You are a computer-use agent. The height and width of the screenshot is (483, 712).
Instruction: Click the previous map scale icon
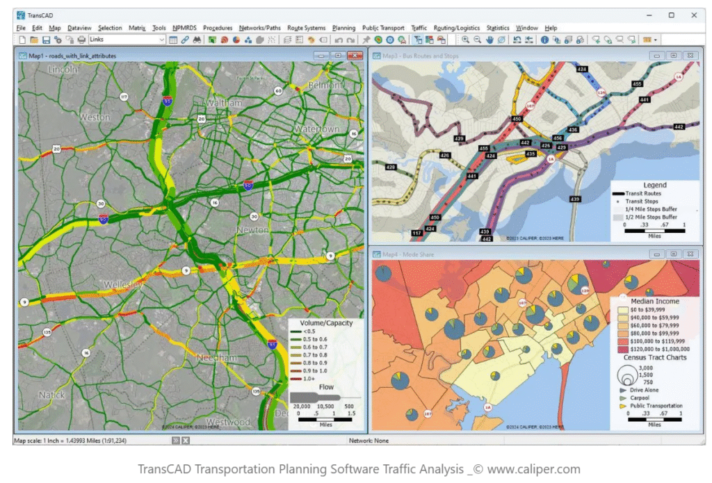(517, 40)
